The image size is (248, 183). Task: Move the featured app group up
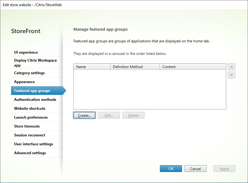[231, 67]
